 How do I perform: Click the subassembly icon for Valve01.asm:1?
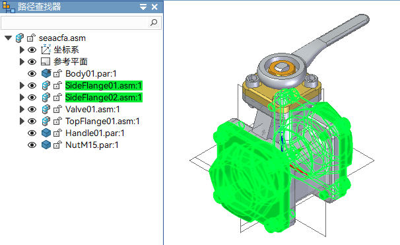tap(46, 109)
